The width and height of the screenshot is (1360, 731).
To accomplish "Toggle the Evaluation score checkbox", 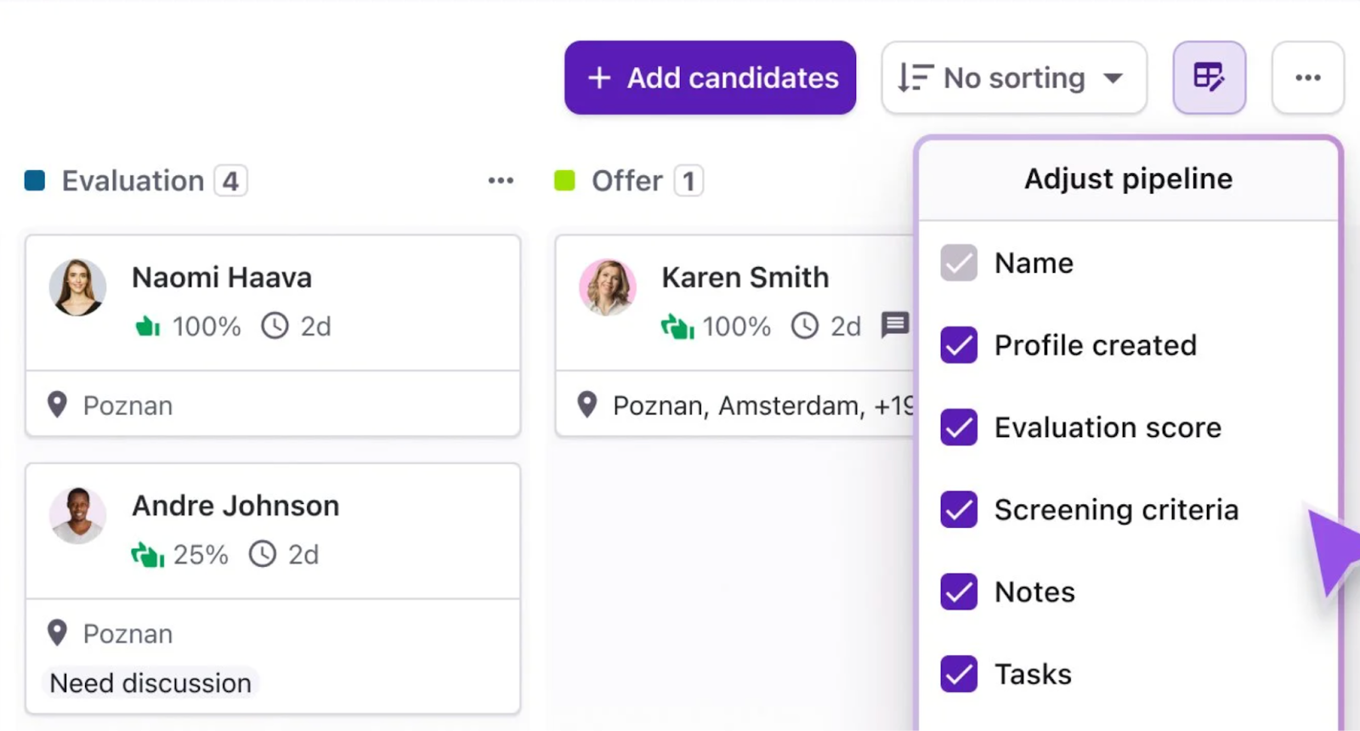I will [959, 428].
